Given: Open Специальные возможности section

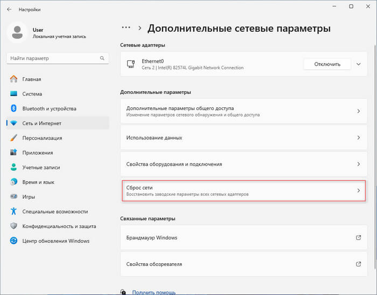Looking at the screenshot, I should pos(58,211).
